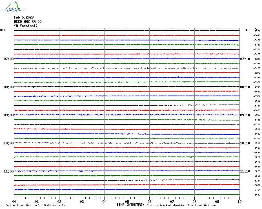The image size is (262, 209).
Task: Click the Each Vertical Division scale note
Action: click(x=36, y=205)
